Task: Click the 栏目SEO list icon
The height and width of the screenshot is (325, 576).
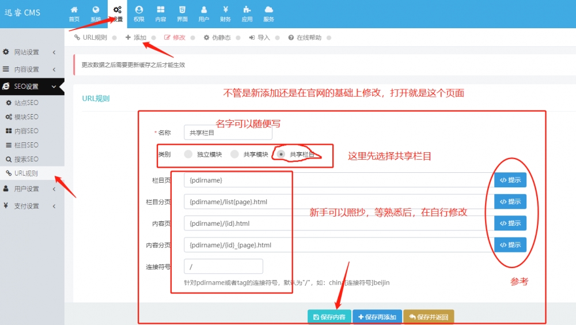Action: pyautogui.click(x=9, y=145)
